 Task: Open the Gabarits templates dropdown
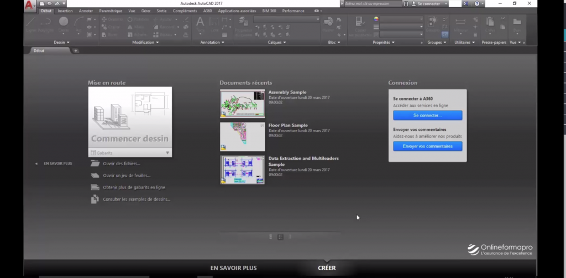[130, 153]
